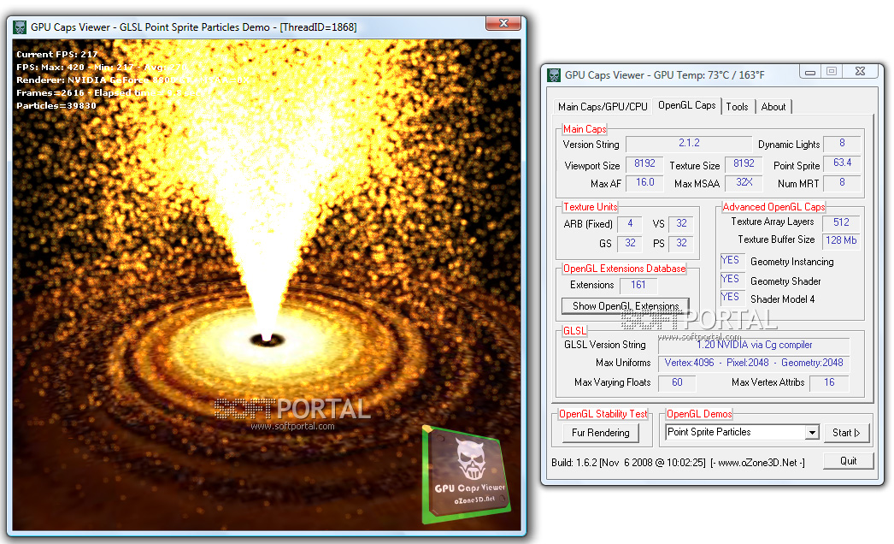Click the Particles=39830 overlay text
The image size is (894, 544).
[56, 105]
